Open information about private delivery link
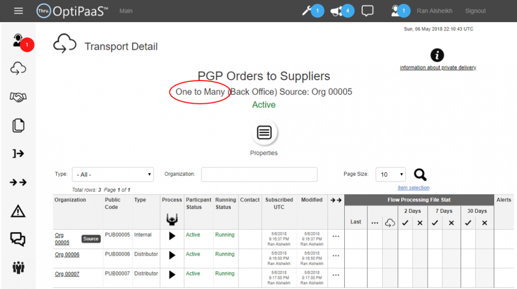 (x=438, y=68)
